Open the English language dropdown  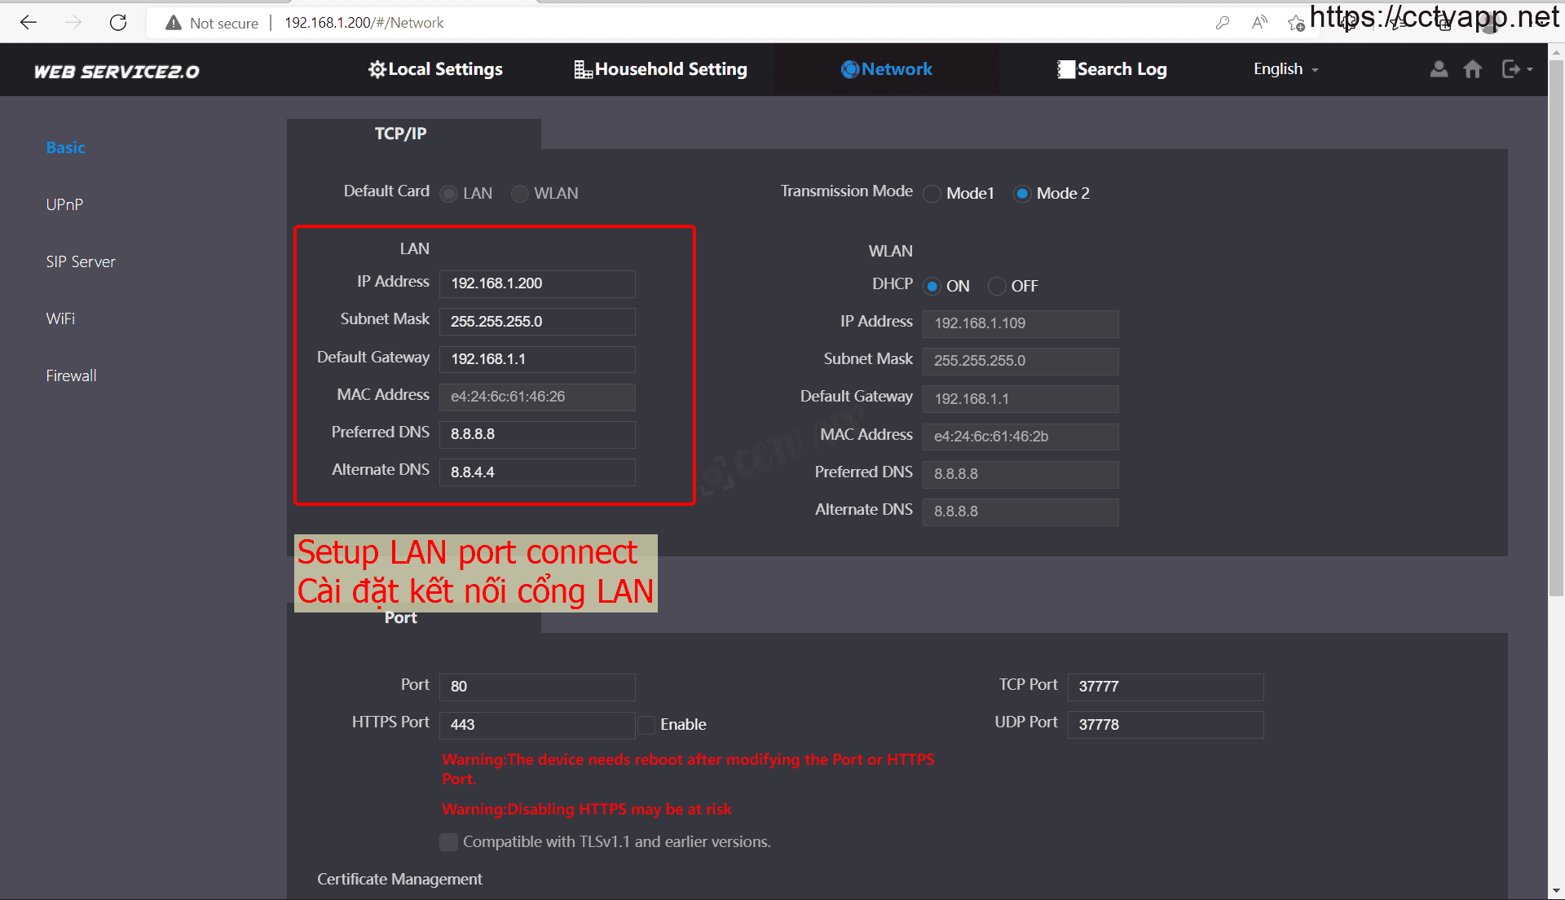(x=1285, y=69)
